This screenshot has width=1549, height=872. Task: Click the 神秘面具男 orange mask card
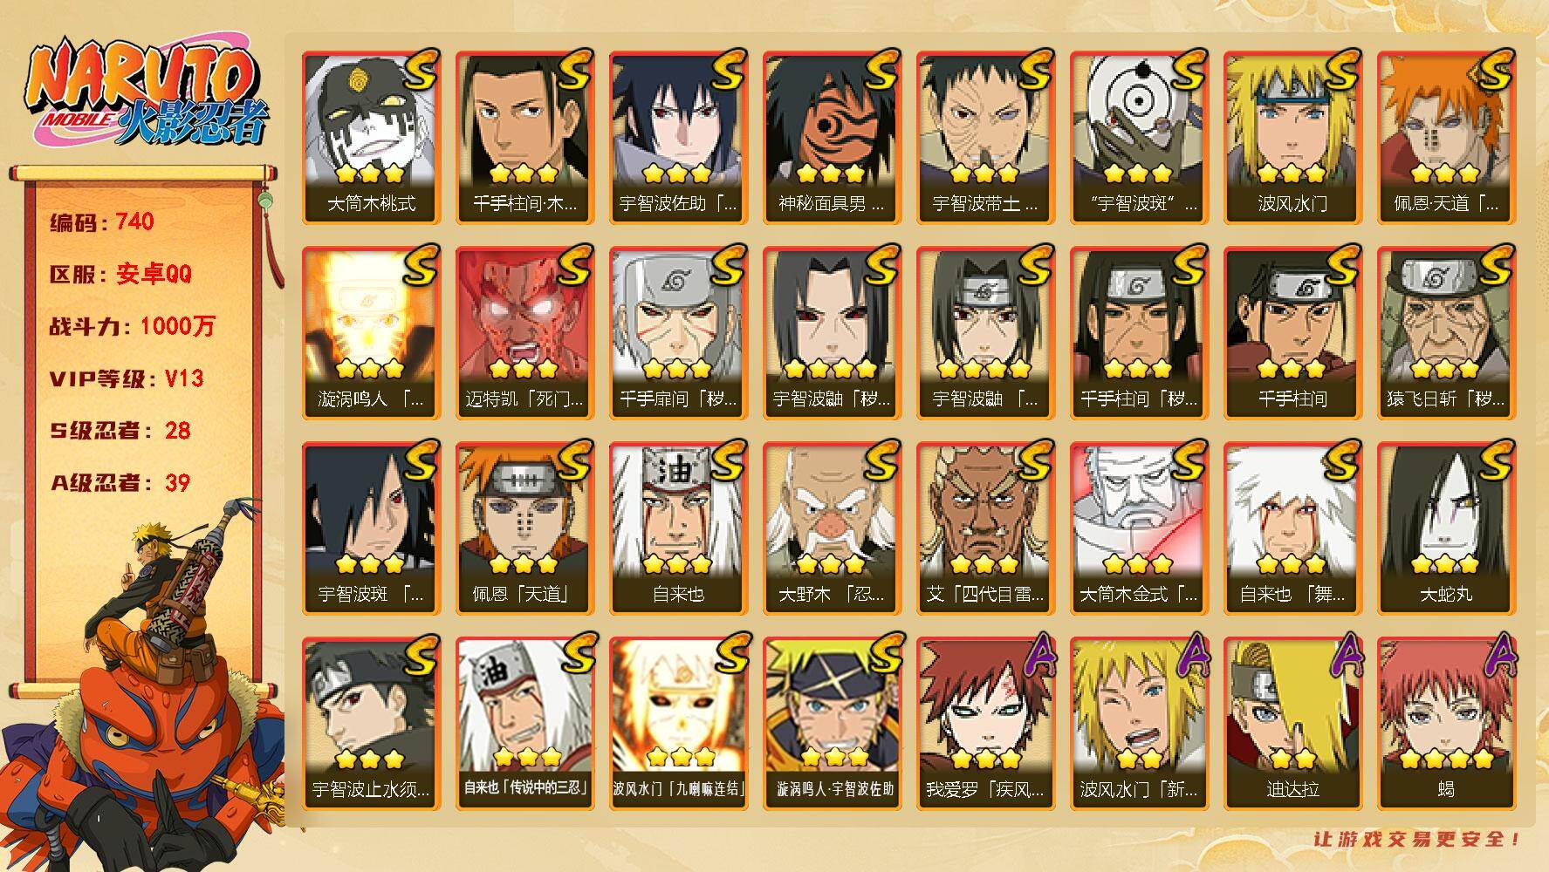coord(832,138)
